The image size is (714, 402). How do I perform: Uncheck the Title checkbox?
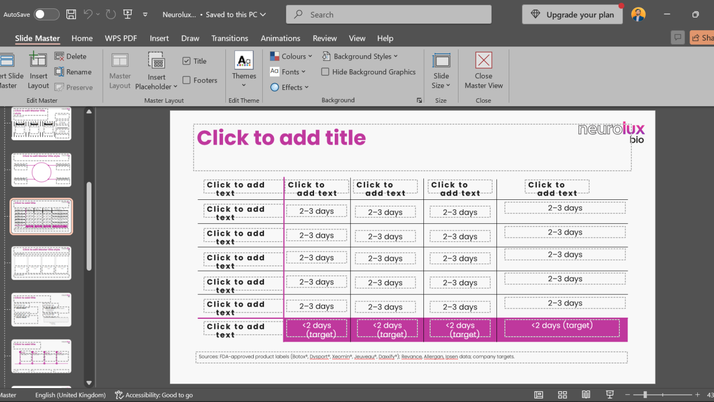[186, 61]
